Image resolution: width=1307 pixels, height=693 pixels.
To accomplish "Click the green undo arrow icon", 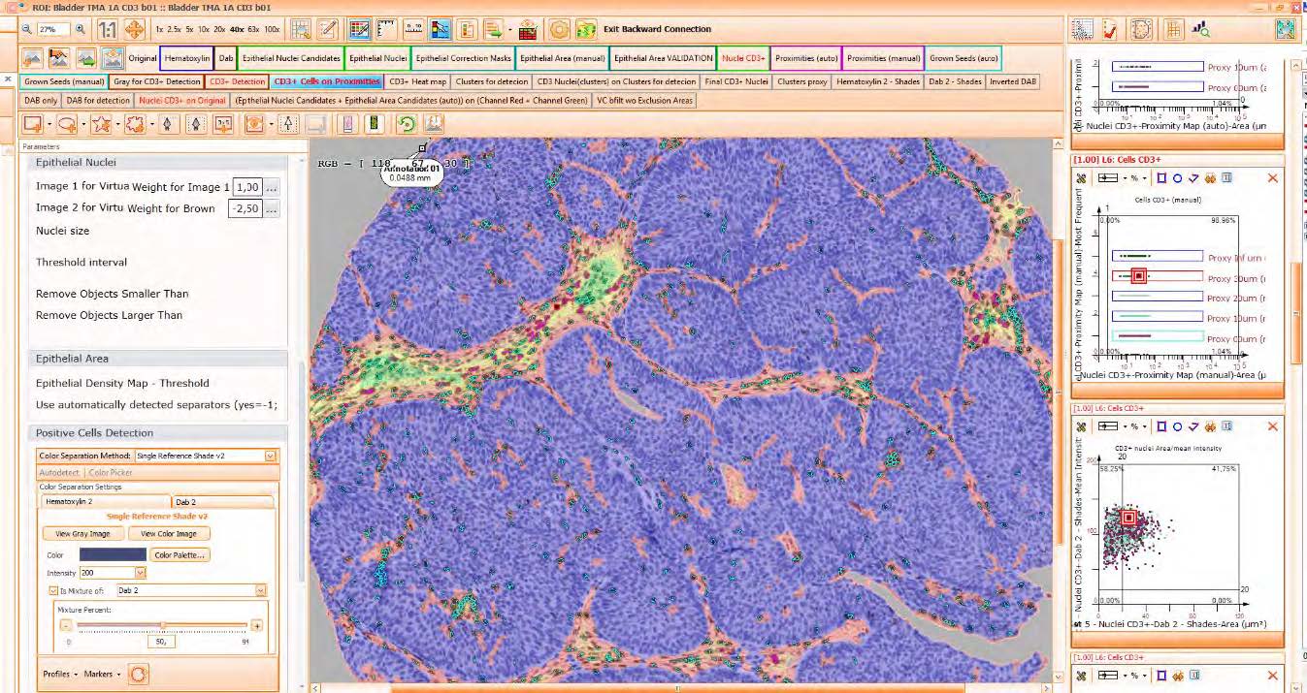I will coord(408,124).
